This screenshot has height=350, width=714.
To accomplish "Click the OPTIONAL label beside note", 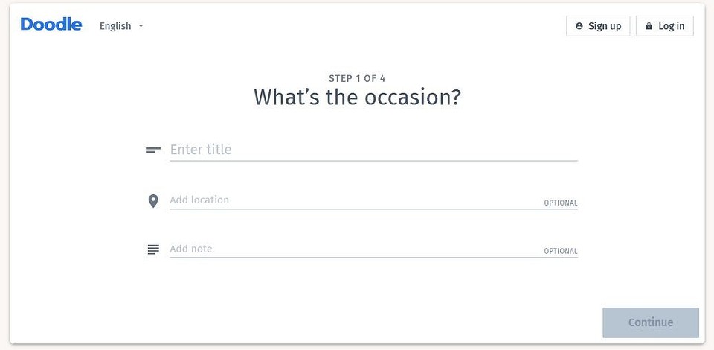I will click(x=561, y=252).
